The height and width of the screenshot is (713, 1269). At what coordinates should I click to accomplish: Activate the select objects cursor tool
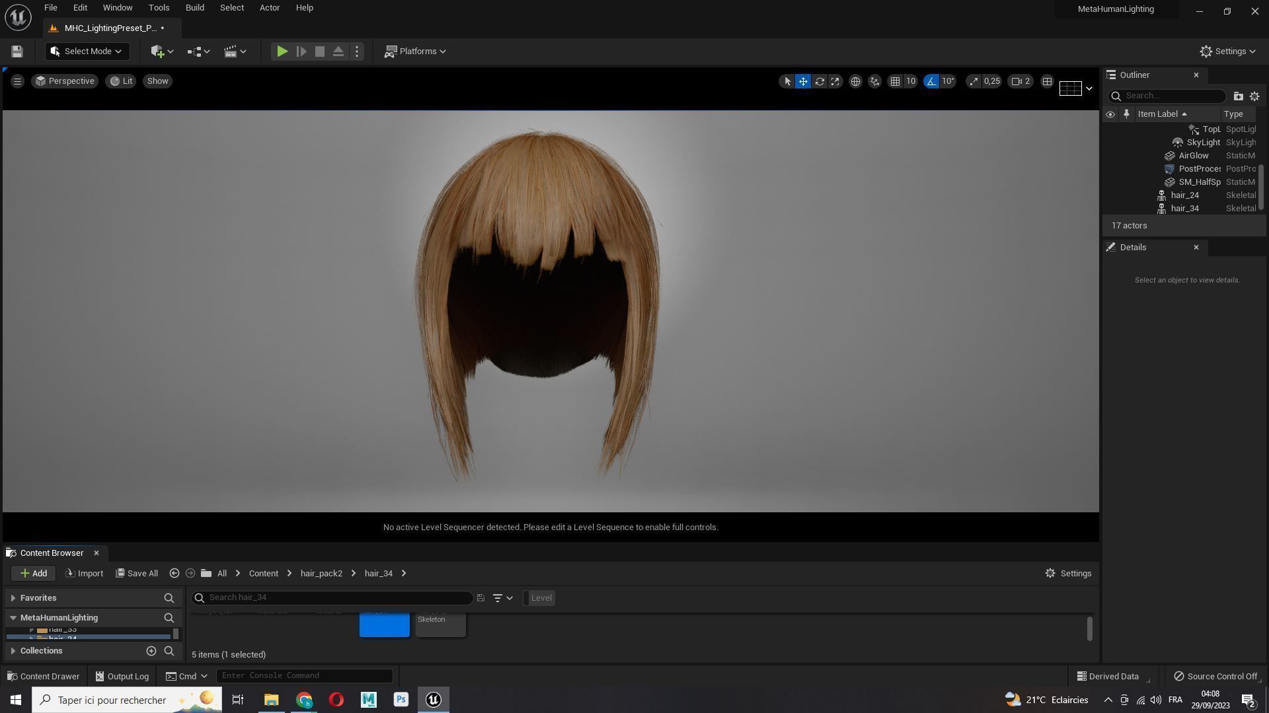pyautogui.click(x=787, y=81)
